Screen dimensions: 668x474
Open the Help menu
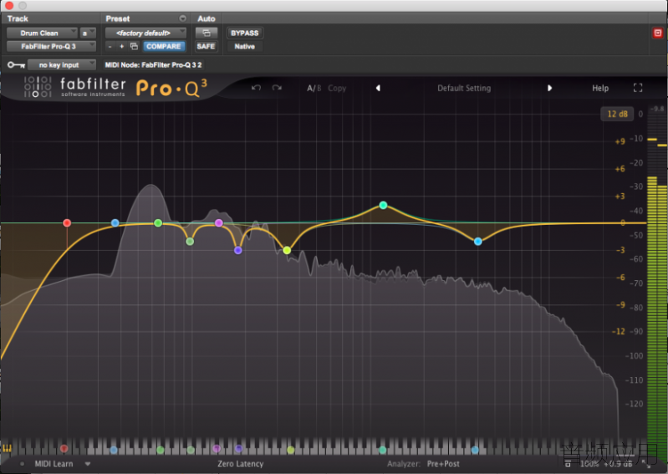[x=600, y=88]
